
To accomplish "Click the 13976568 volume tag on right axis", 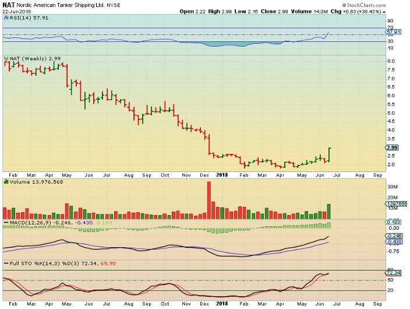I will pyautogui.click(x=397, y=203).
